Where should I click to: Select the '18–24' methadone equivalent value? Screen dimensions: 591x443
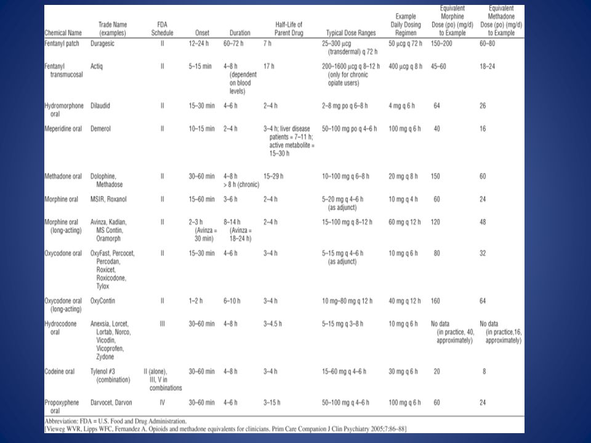tap(487, 66)
